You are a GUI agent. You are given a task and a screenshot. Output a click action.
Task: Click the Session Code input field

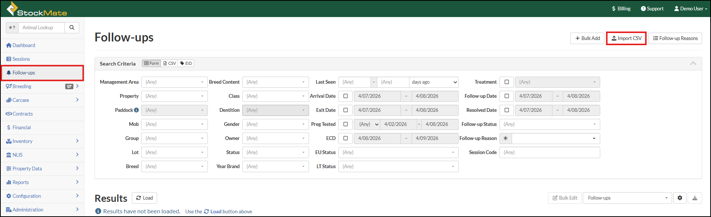pos(550,152)
